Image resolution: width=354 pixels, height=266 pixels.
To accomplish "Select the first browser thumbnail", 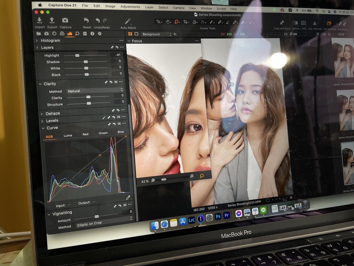I will [x=342, y=58].
